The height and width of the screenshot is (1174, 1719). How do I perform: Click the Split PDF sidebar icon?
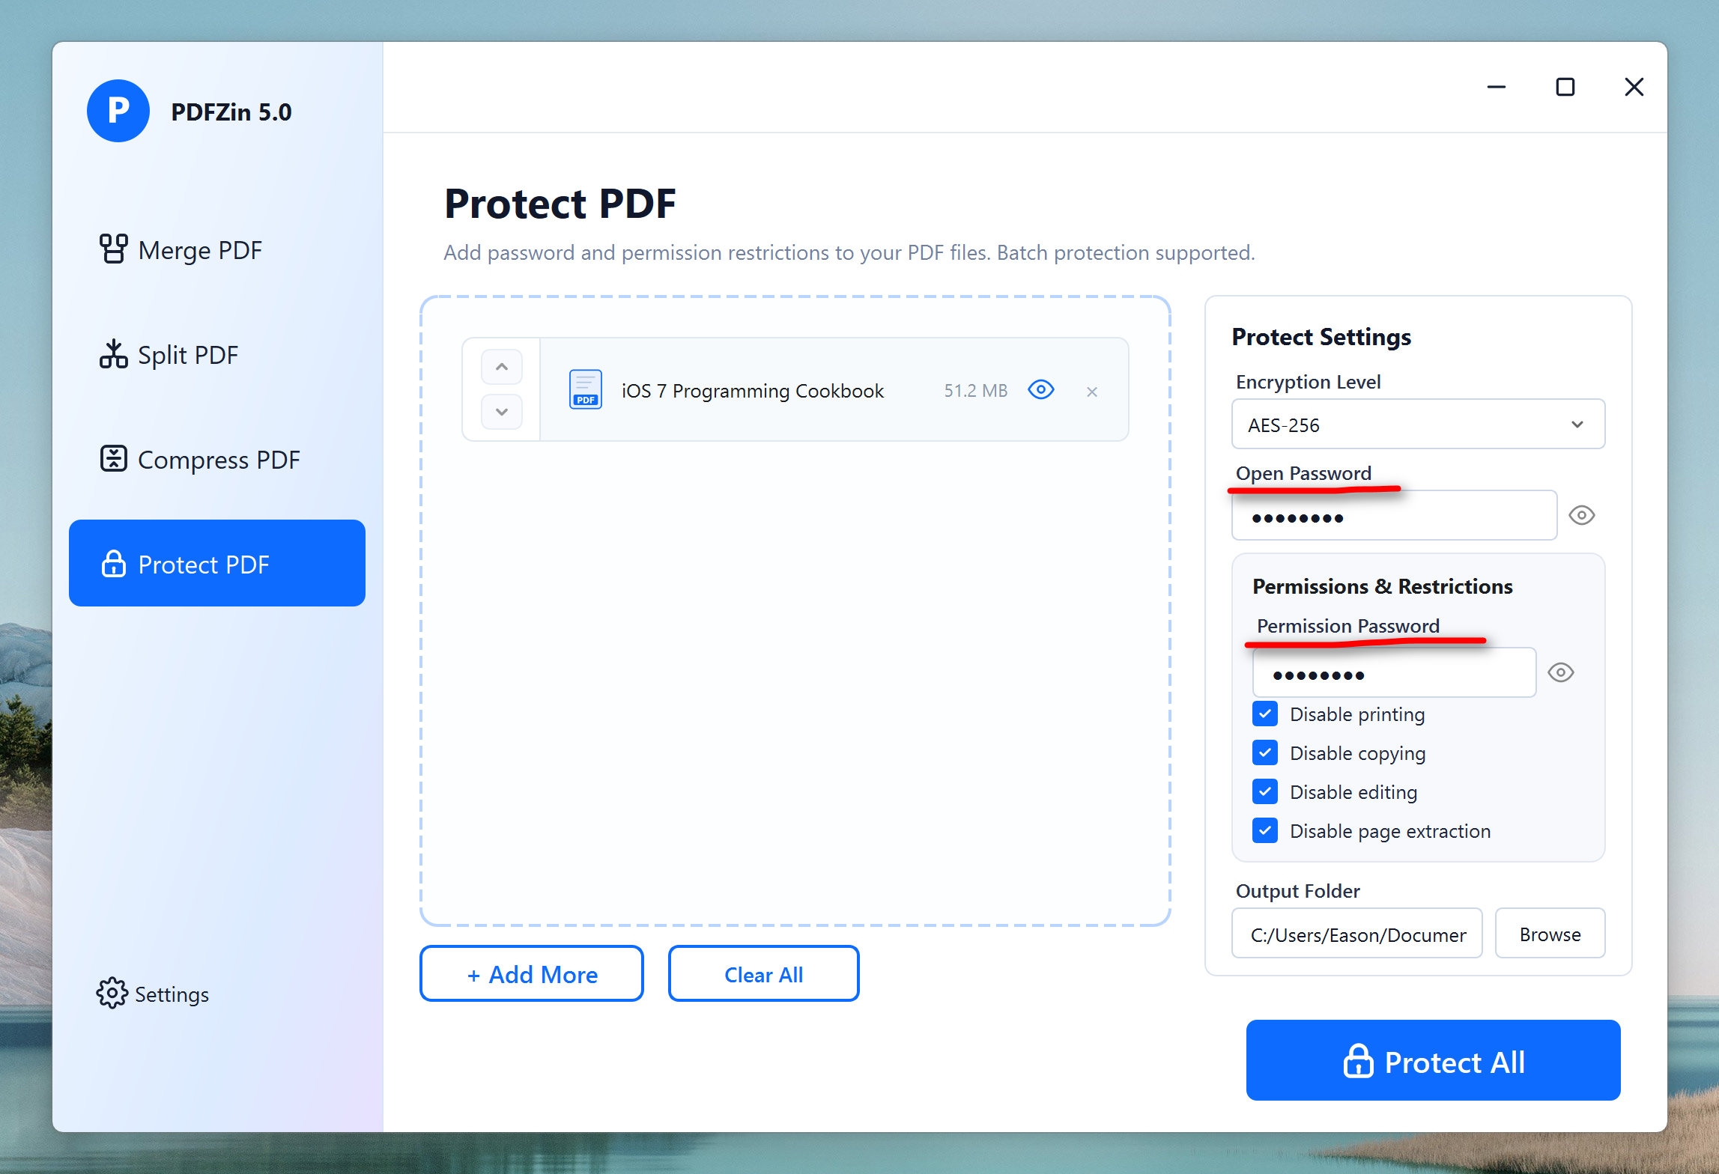coord(113,354)
